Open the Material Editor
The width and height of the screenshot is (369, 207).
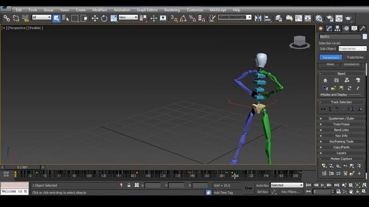pyautogui.click(x=319, y=18)
